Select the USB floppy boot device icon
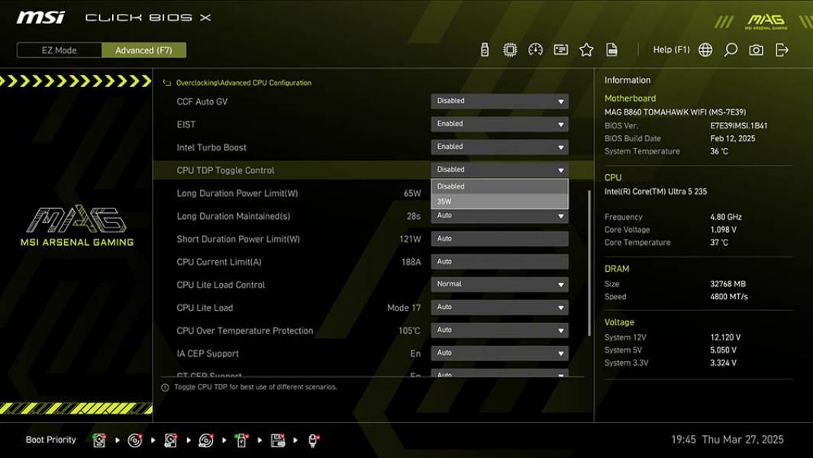813x458 pixels. click(x=277, y=440)
